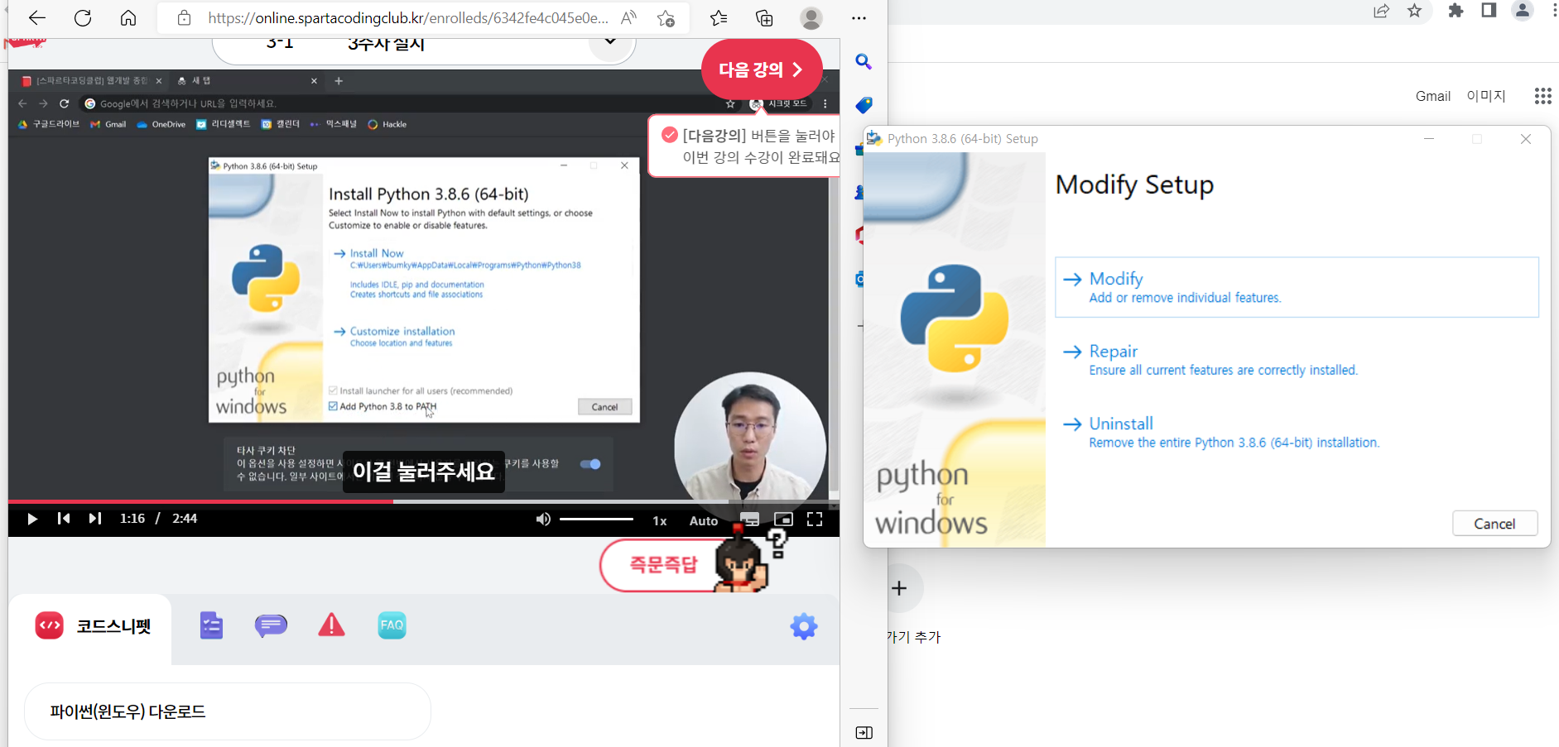Open the 즉문즉답 Q&A button
This screenshot has width=1559, height=747.
[664, 565]
